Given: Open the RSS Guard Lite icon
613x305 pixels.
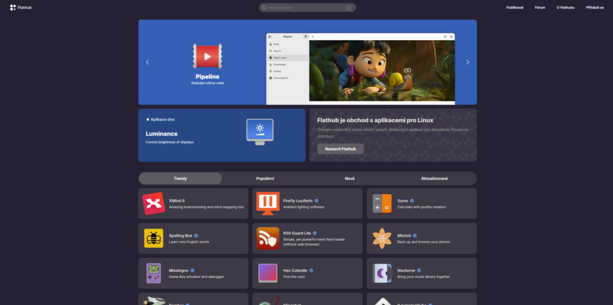Looking at the screenshot, I should (268, 238).
